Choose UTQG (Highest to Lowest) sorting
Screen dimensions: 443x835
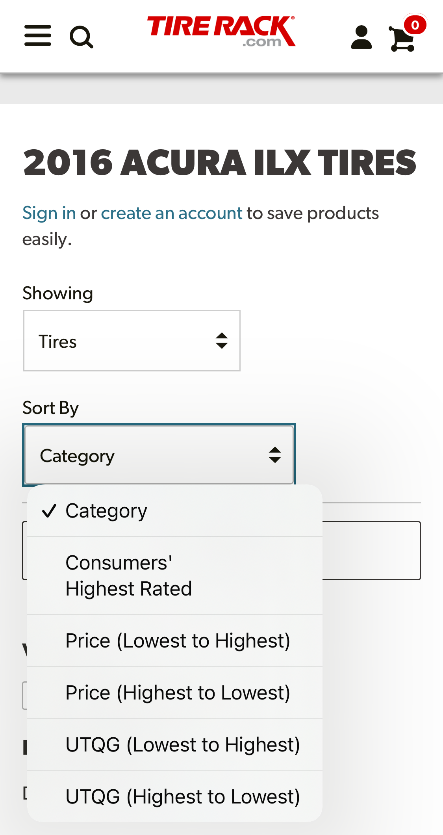tap(182, 796)
